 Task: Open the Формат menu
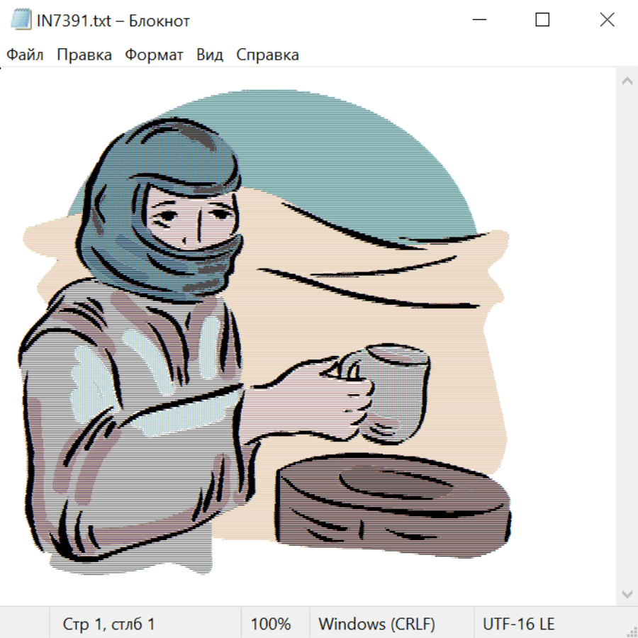[x=154, y=55]
